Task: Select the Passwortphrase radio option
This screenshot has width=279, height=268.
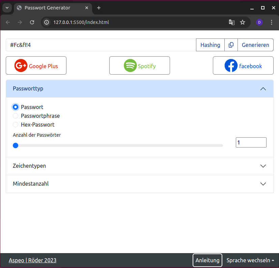Action: click(16, 116)
